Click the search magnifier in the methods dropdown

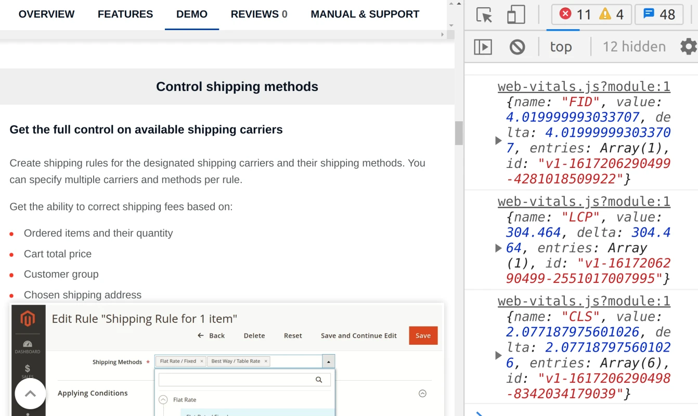click(x=319, y=380)
